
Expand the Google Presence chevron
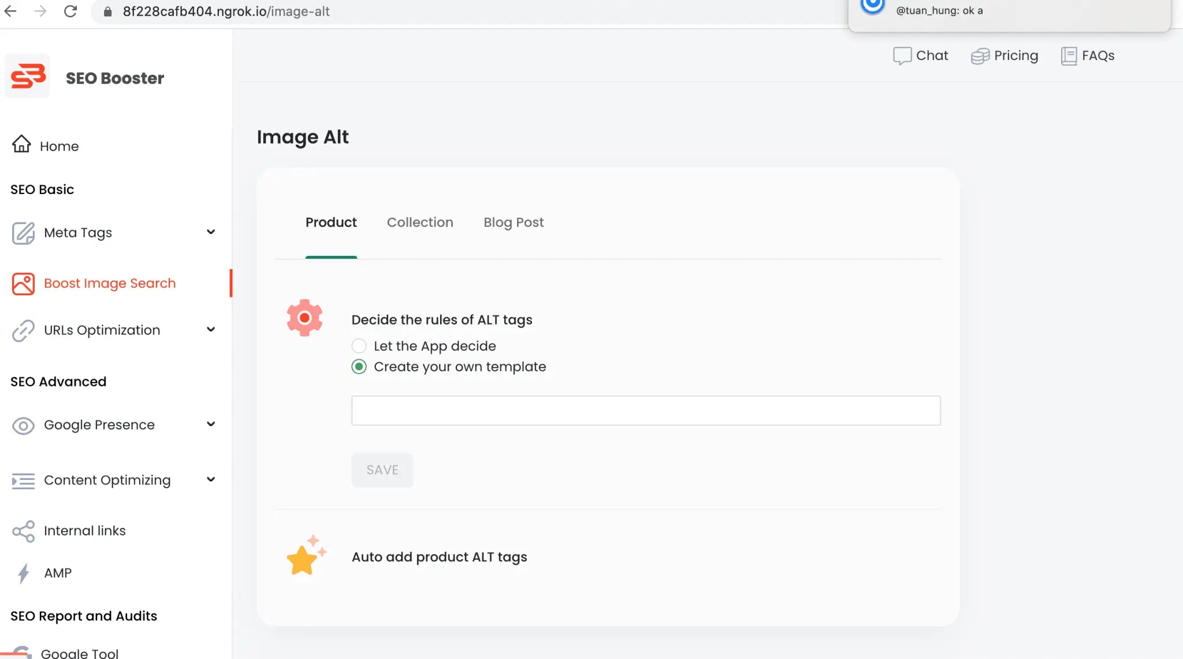coord(211,425)
